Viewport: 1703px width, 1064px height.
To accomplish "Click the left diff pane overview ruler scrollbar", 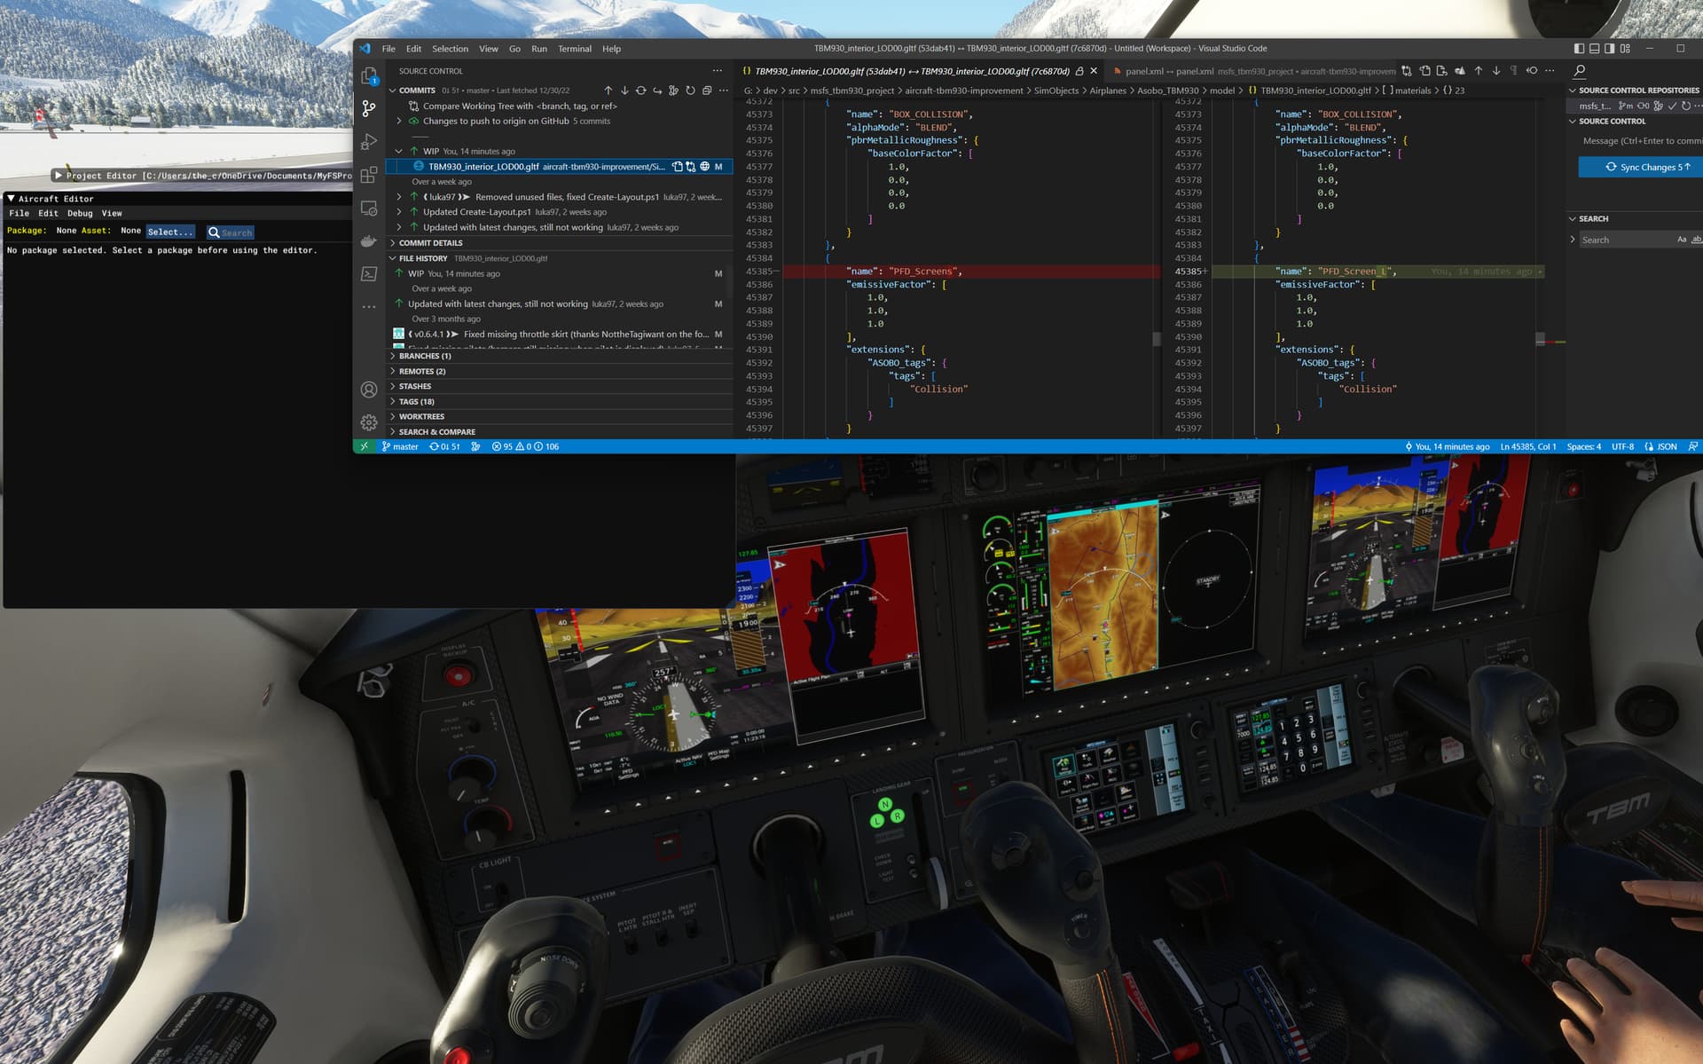I will click(1157, 339).
